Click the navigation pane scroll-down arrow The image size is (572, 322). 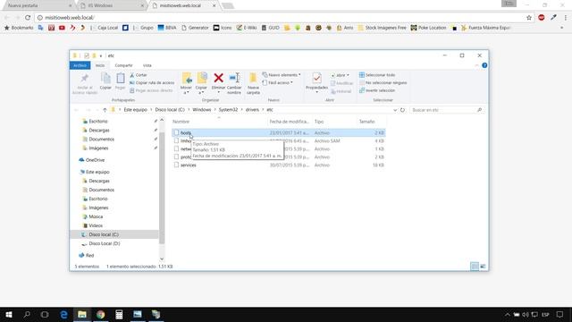(x=162, y=259)
